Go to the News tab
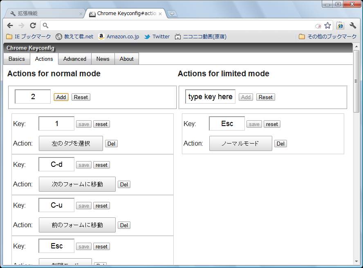 103,59
